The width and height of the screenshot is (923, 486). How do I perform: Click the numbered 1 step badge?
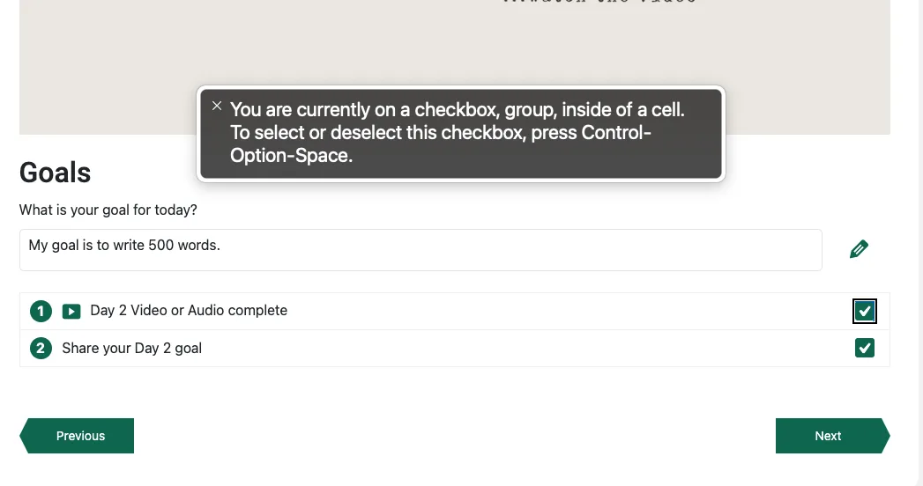(41, 311)
